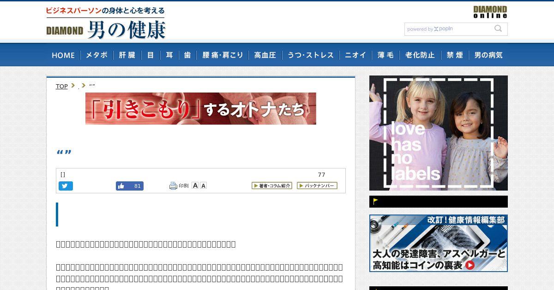Open the 歯 menu item
The width and height of the screenshot is (554, 290).
click(187, 55)
